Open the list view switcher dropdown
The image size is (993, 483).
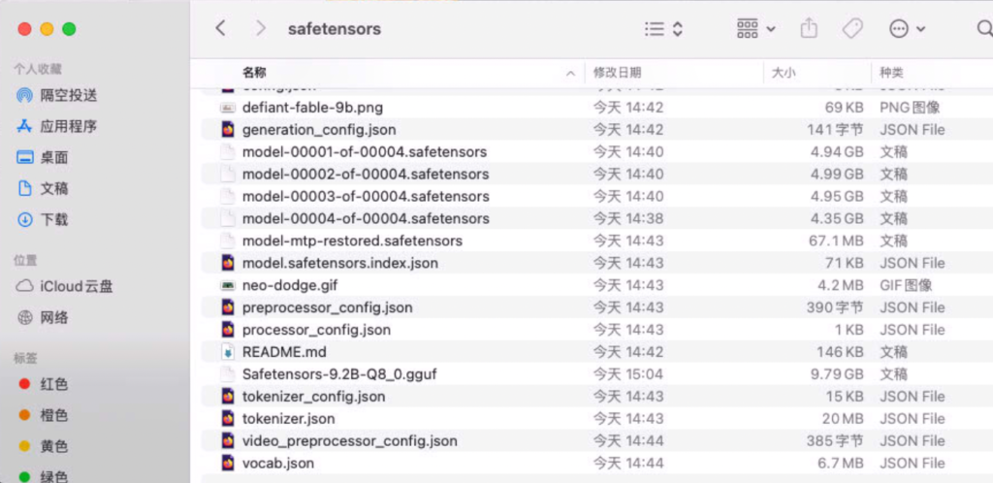coord(663,28)
